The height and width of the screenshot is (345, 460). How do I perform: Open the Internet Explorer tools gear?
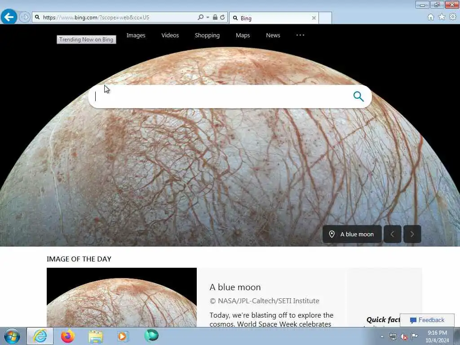coord(453,17)
